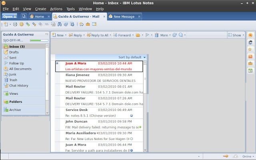Click the star flag on Juan A Mora message
Screen dimensions: 256x160
[57, 63]
